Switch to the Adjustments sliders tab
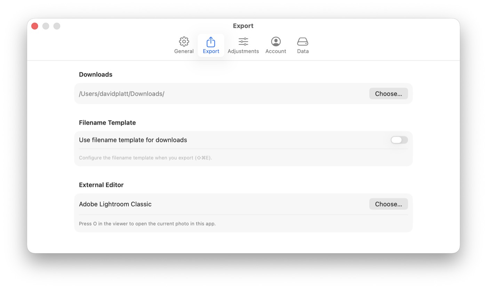487x289 pixels. click(243, 46)
